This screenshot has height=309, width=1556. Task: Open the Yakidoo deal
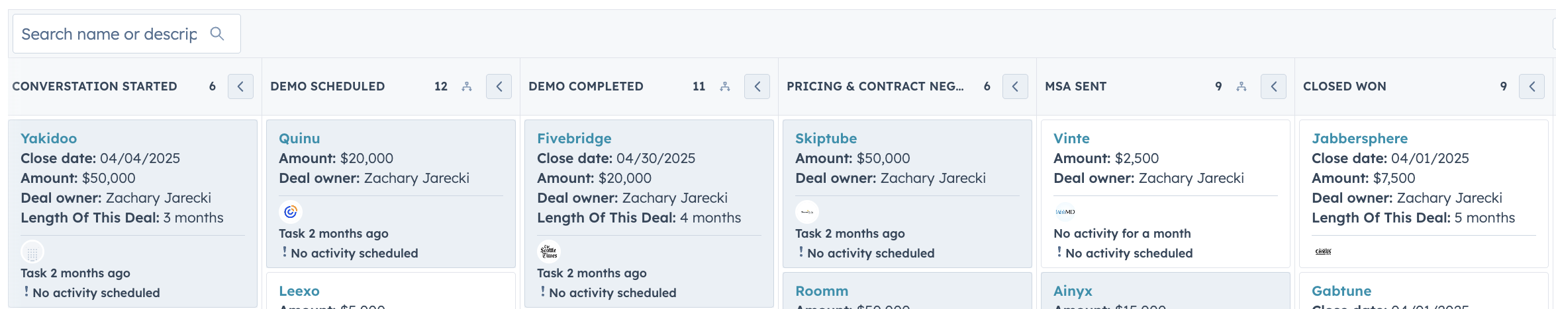pos(48,138)
